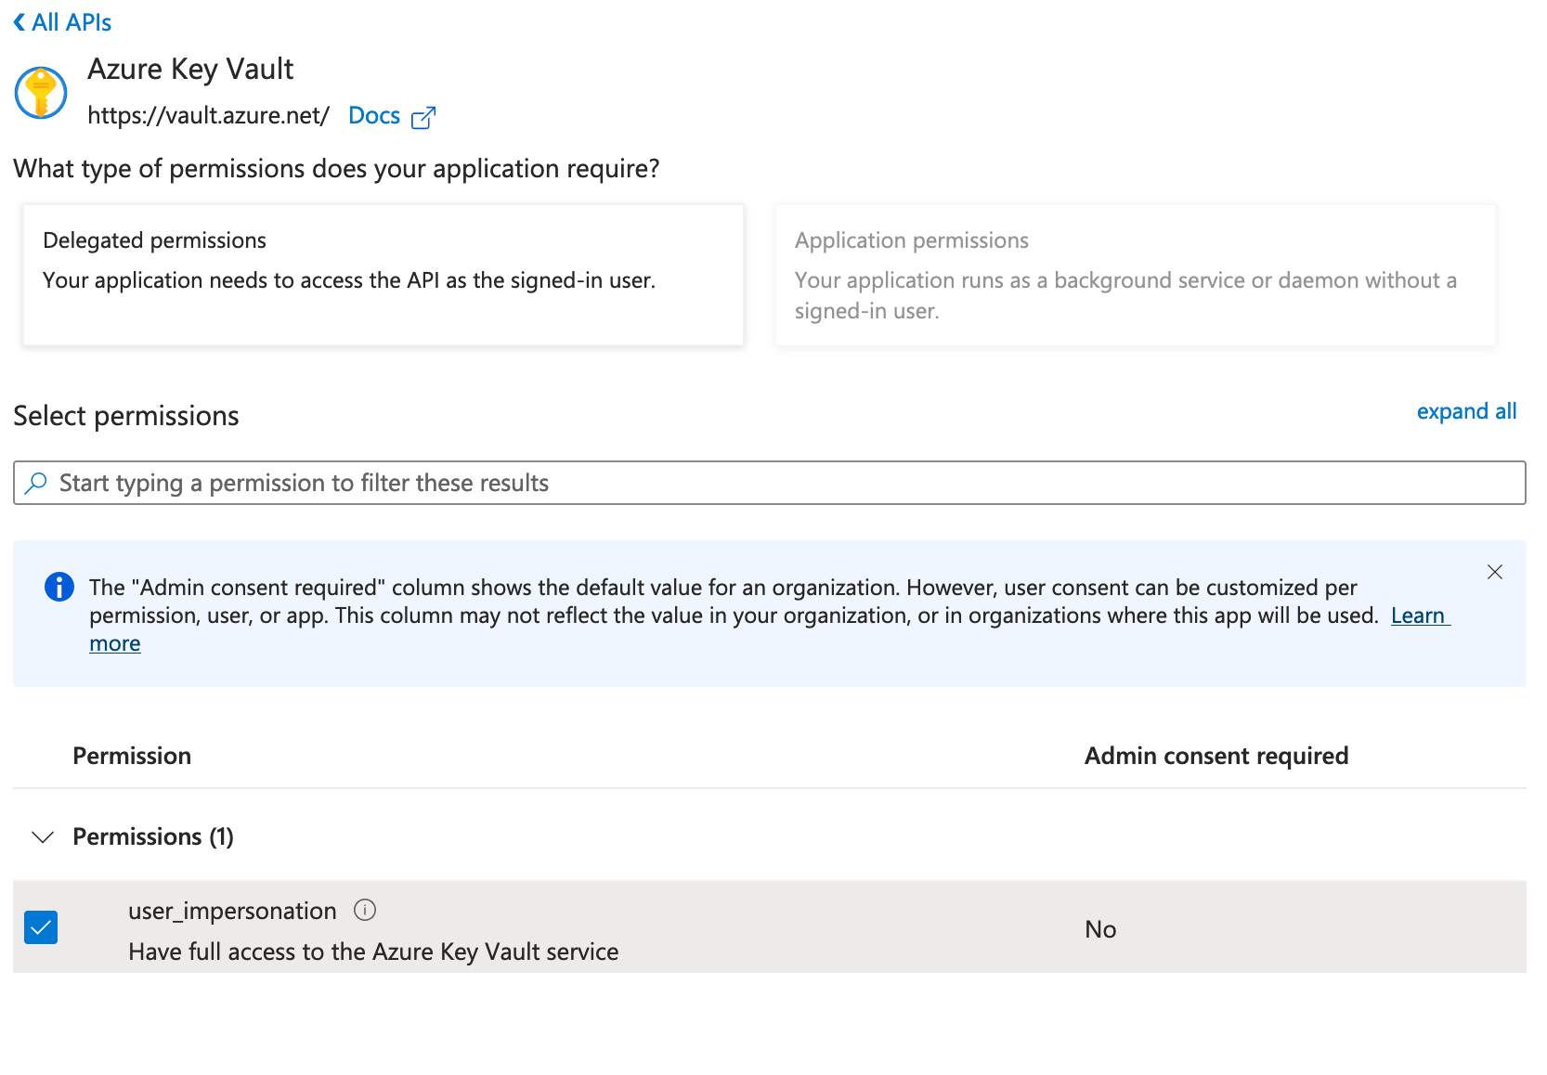Click the Admin consent required column header
Screen dimensions: 1547x1075
point(1216,756)
